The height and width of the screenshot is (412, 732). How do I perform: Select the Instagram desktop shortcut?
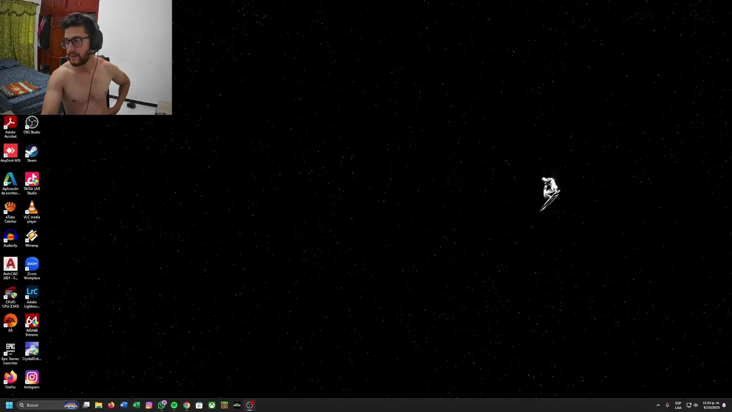[x=31, y=380]
